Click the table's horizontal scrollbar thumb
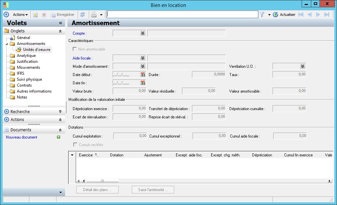This screenshot has width=337, height=205. pyautogui.click(x=102, y=181)
